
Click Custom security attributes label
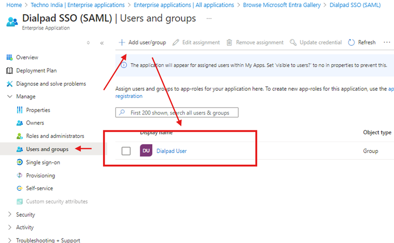(57, 201)
